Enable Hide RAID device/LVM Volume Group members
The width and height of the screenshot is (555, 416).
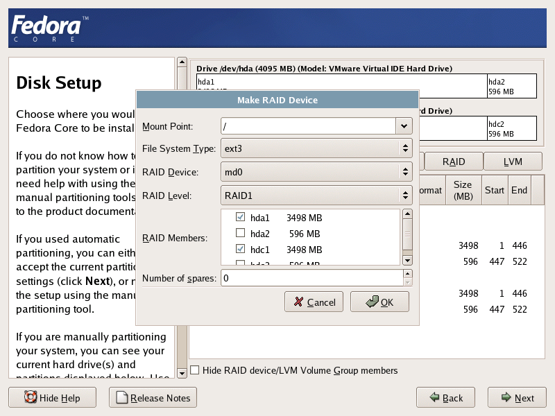195,370
